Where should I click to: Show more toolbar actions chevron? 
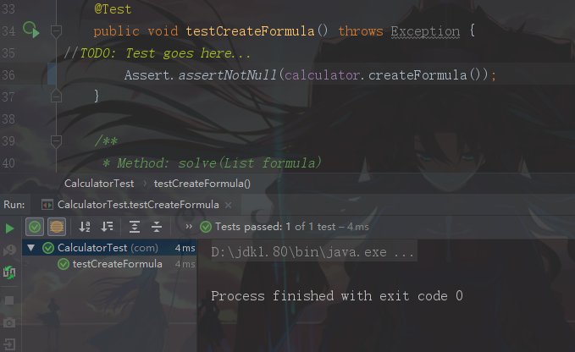(188, 227)
